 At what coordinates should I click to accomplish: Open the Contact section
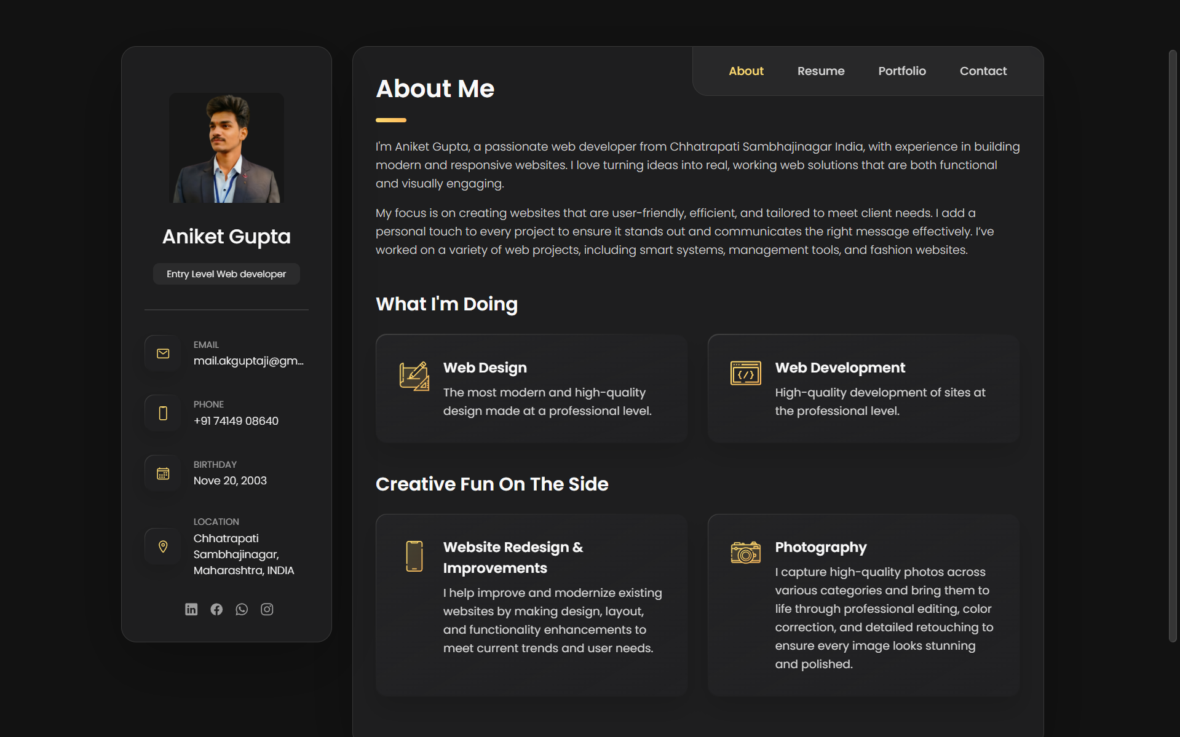983,71
